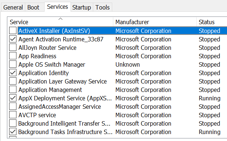Sort by the Service column header
Viewport: 227px width, 141px height.
60,22
